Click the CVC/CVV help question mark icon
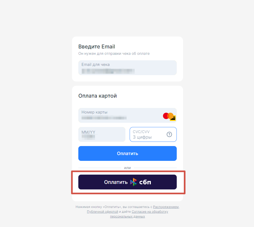 (169, 134)
